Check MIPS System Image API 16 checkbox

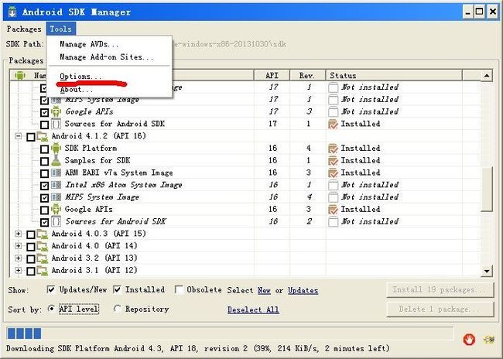[x=44, y=197]
